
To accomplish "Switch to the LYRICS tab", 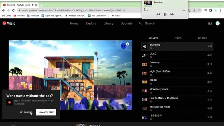I will (x=178, y=38).
